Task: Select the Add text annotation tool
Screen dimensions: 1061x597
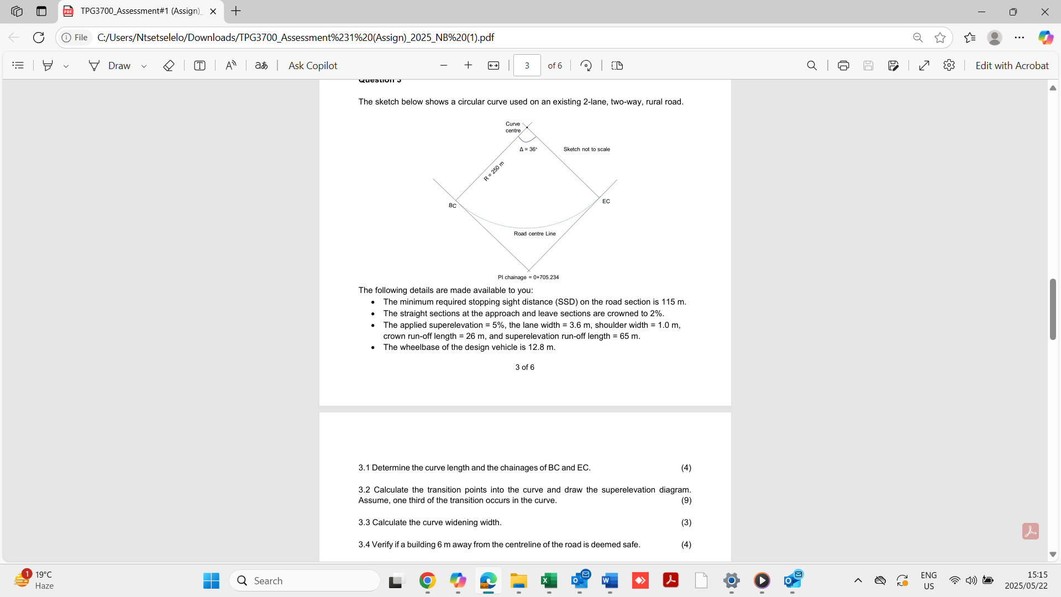Action: tap(199, 65)
